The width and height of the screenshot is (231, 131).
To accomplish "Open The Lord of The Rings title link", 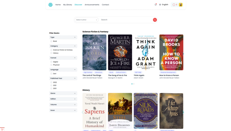I will (x=92, y=76).
